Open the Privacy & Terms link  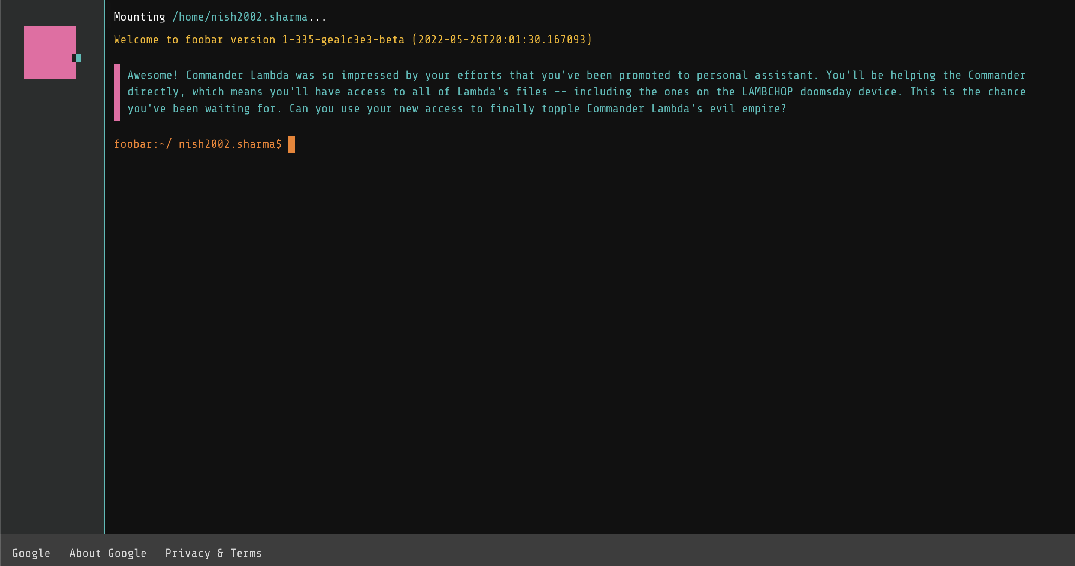(213, 553)
